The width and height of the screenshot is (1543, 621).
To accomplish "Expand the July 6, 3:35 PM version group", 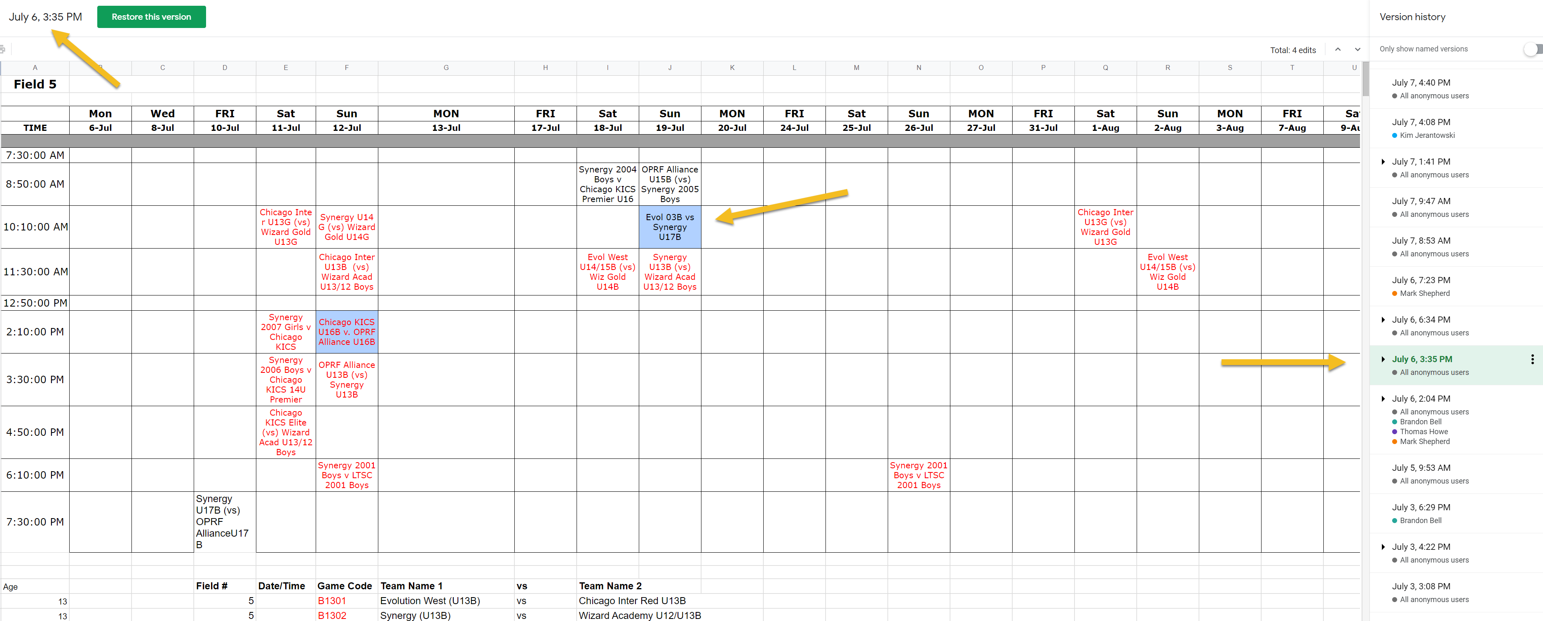I will pos(1382,359).
